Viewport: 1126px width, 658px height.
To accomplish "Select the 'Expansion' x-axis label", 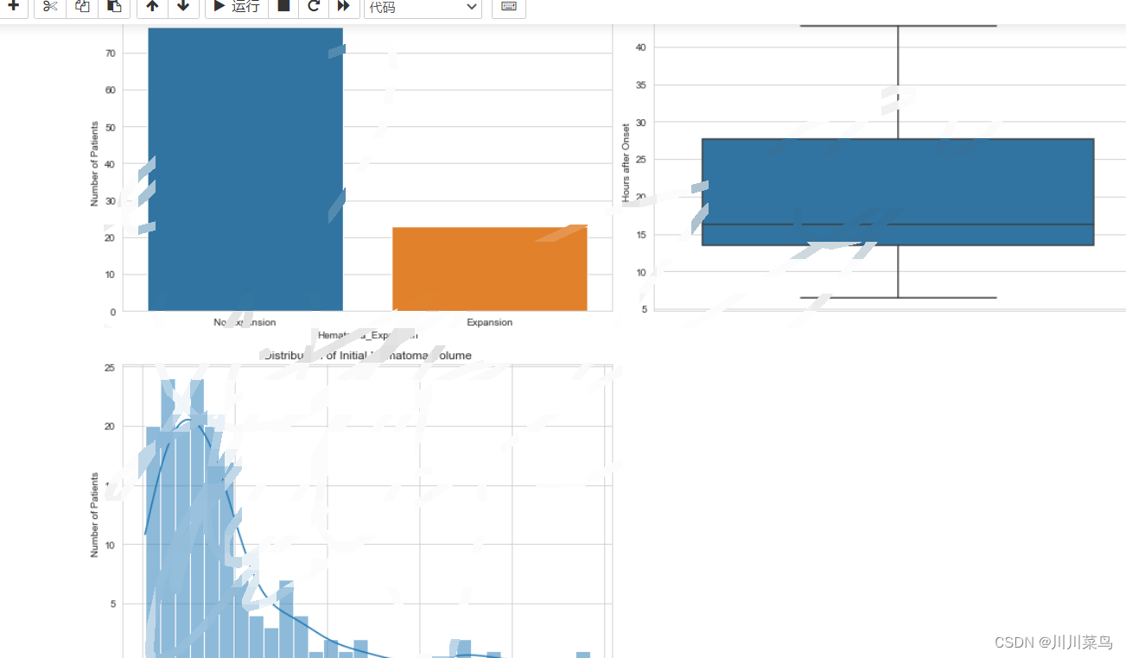I will [x=489, y=322].
